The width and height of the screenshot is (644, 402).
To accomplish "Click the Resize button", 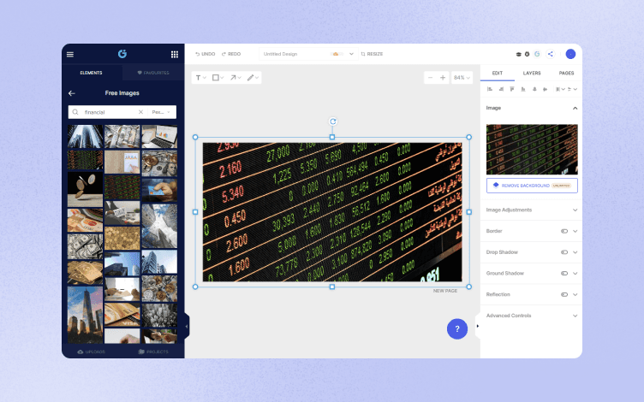I will [x=372, y=54].
